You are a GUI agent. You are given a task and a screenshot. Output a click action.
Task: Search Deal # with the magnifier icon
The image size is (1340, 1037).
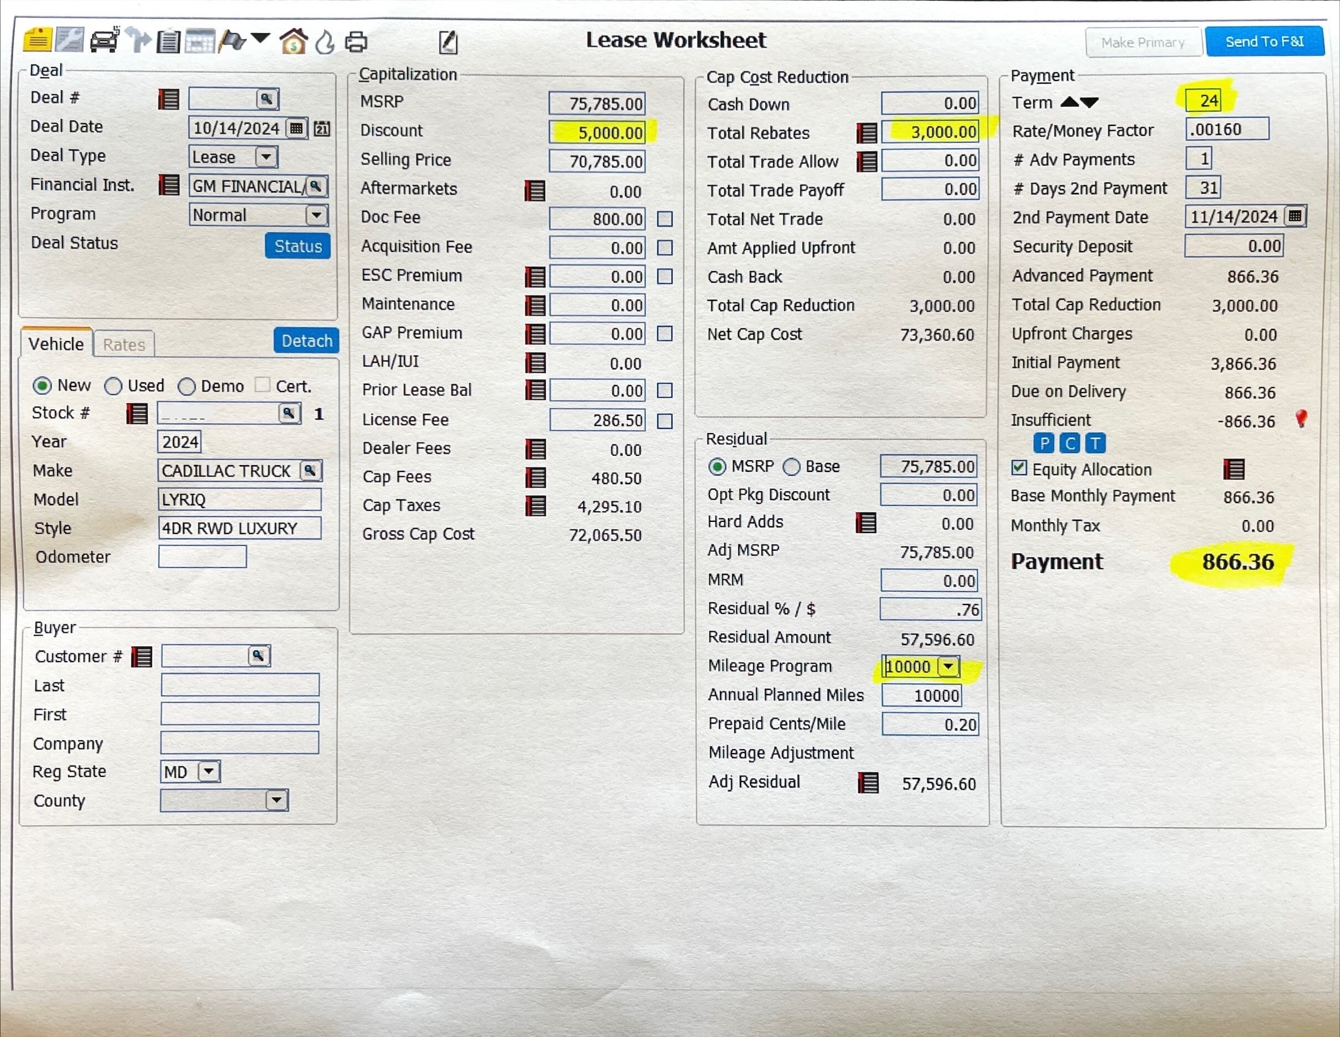[x=267, y=99]
